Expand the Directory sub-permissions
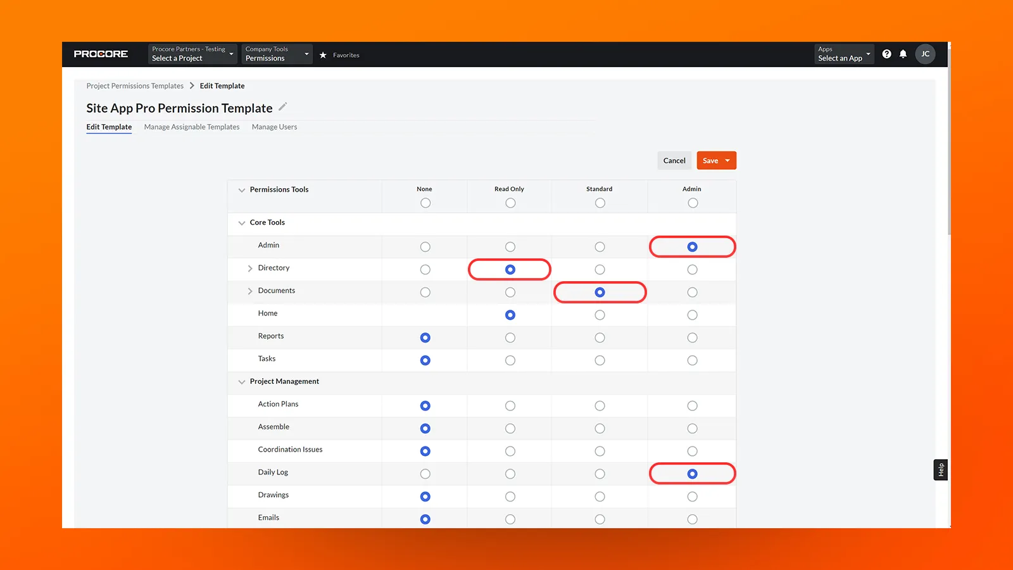This screenshot has width=1013, height=570. pyautogui.click(x=250, y=268)
